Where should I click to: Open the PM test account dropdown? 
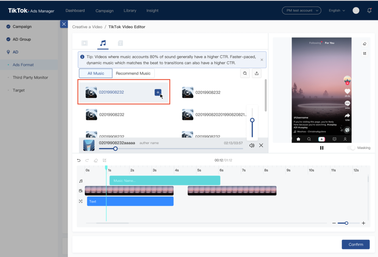point(301,10)
